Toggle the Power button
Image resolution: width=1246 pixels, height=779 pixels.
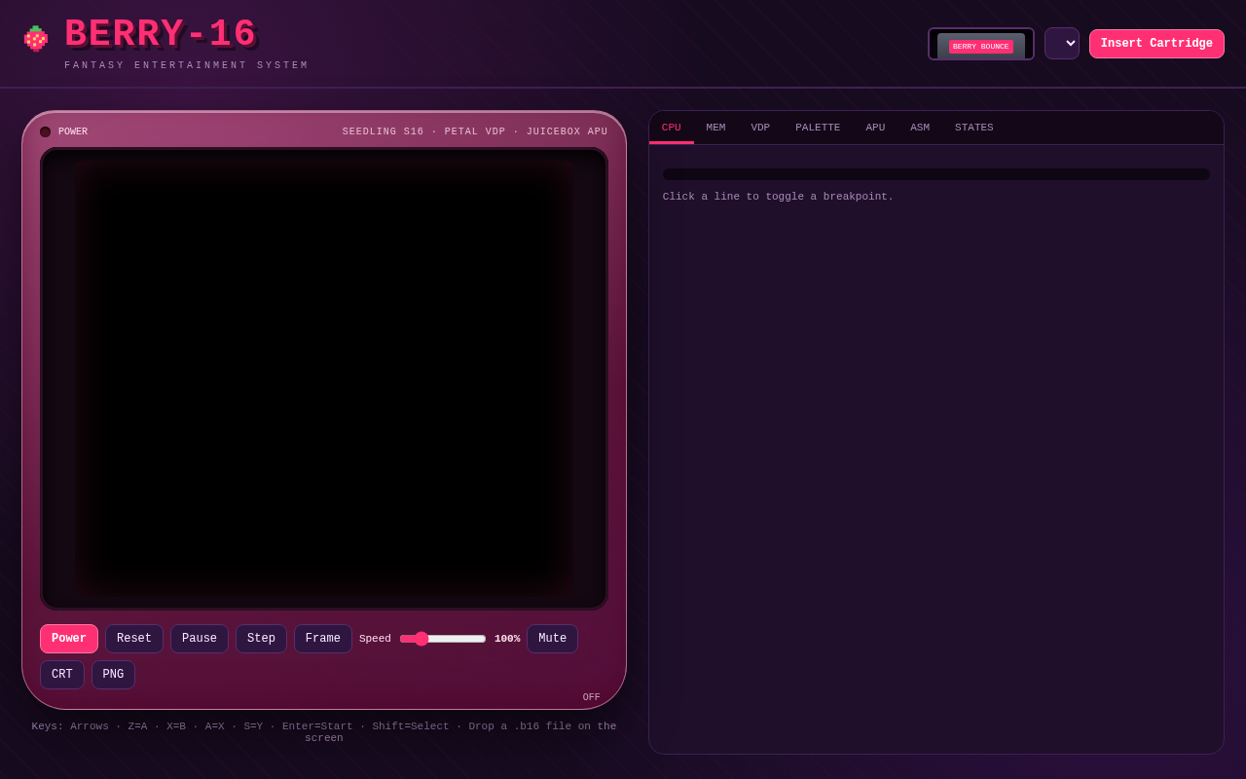(x=69, y=639)
